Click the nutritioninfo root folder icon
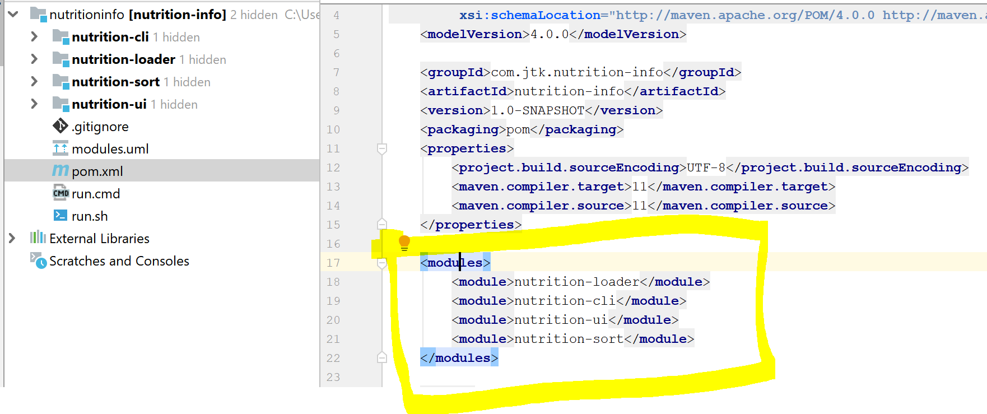This screenshot has width=987, height=414. (38, 14)
